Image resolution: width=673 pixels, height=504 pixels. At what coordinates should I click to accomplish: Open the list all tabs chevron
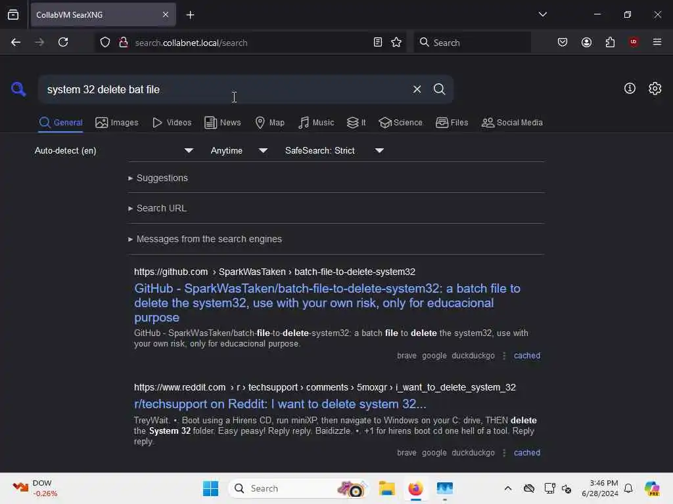click(x=542, y=14)
